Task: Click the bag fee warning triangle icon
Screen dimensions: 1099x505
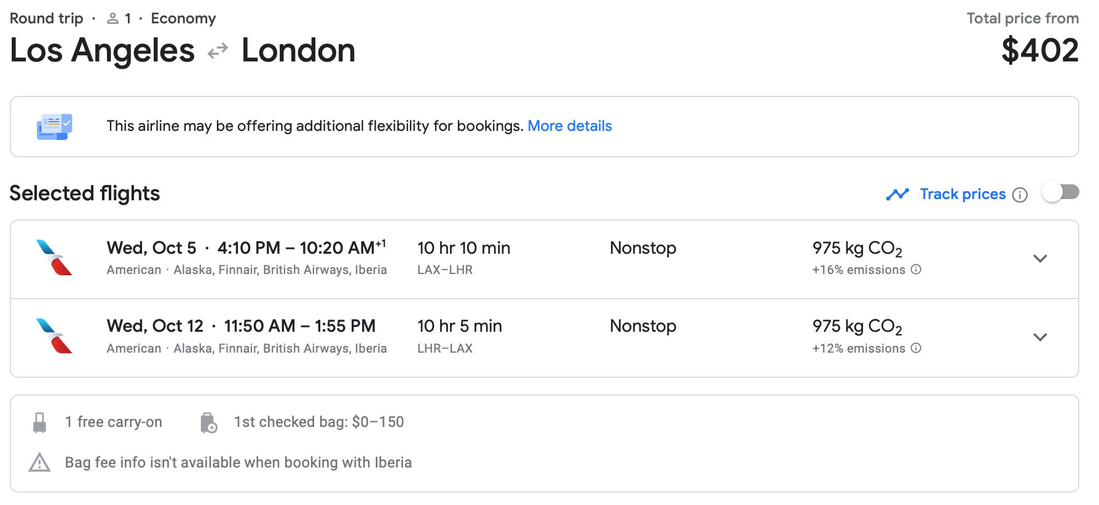Action: [40, 463]
